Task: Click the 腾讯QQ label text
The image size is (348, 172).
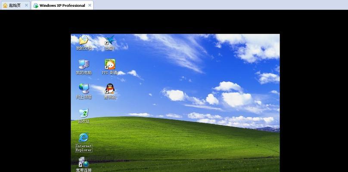Action: (110, 97)
